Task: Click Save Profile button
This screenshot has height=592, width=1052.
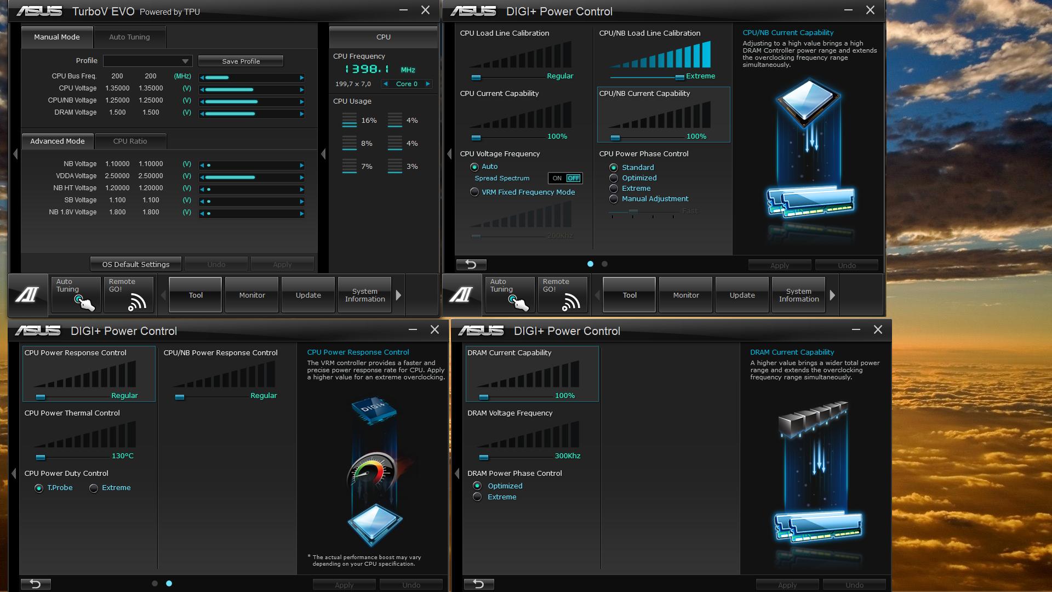Action: pyautogui.click(x=241, y=61)
